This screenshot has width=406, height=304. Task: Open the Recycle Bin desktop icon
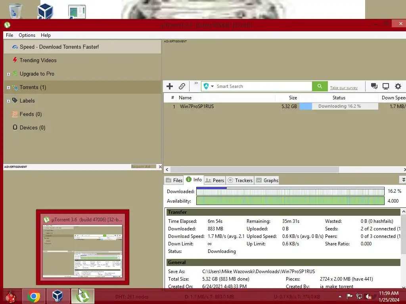(x=15, y=11)
